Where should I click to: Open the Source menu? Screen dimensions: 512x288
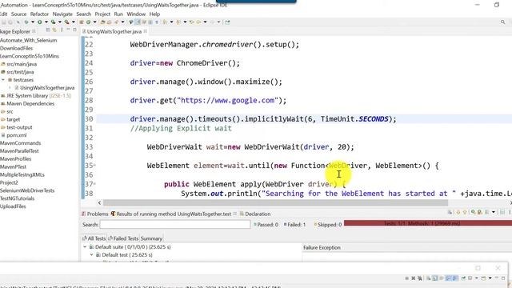(18, 14)
